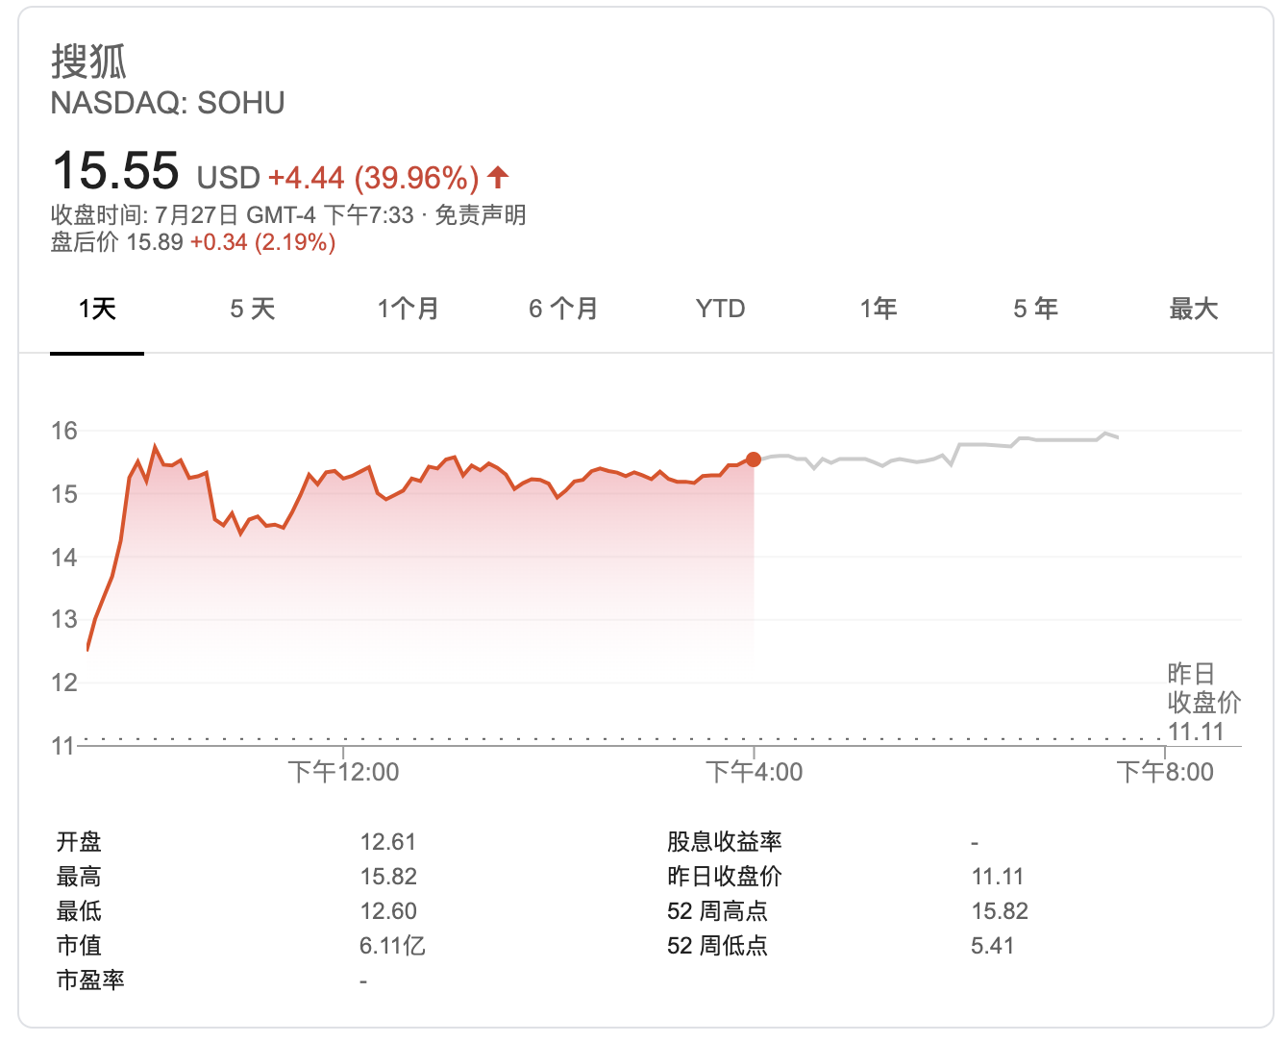
Task: Switch chart to YTD view
Action: click(720, 309)
